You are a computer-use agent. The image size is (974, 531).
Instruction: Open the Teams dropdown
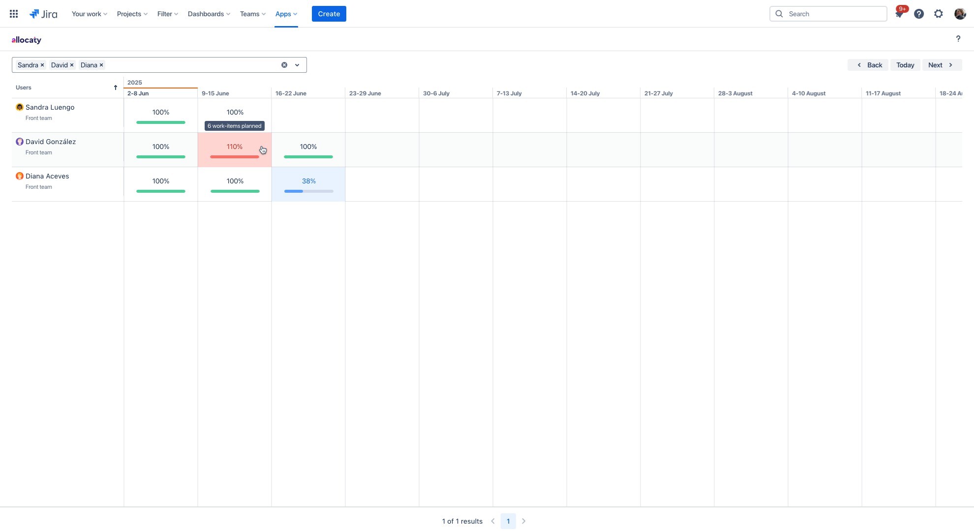click(252, 14)
